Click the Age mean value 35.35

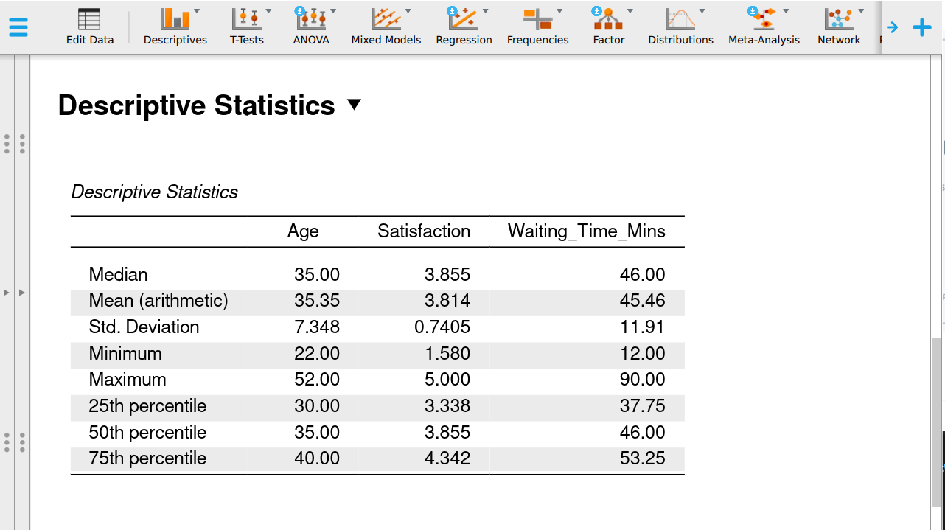click(317, 301)
